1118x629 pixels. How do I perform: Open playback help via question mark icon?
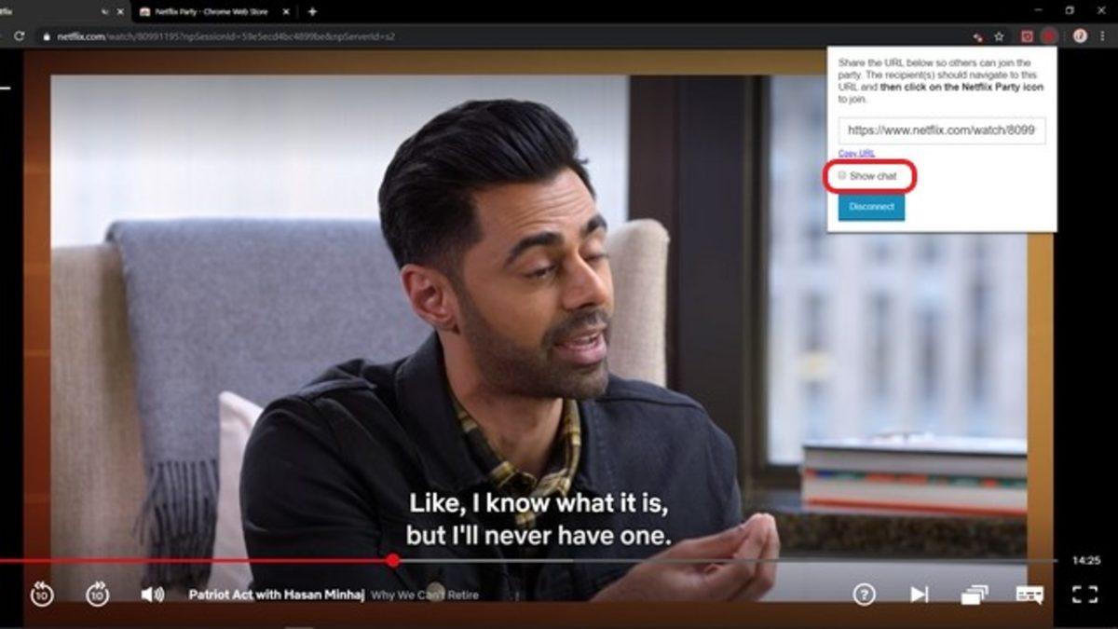(x=866, y=593)
